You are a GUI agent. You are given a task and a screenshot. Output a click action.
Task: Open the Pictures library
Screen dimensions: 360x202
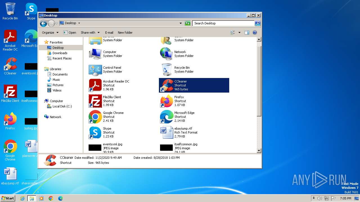click(58, 85)
